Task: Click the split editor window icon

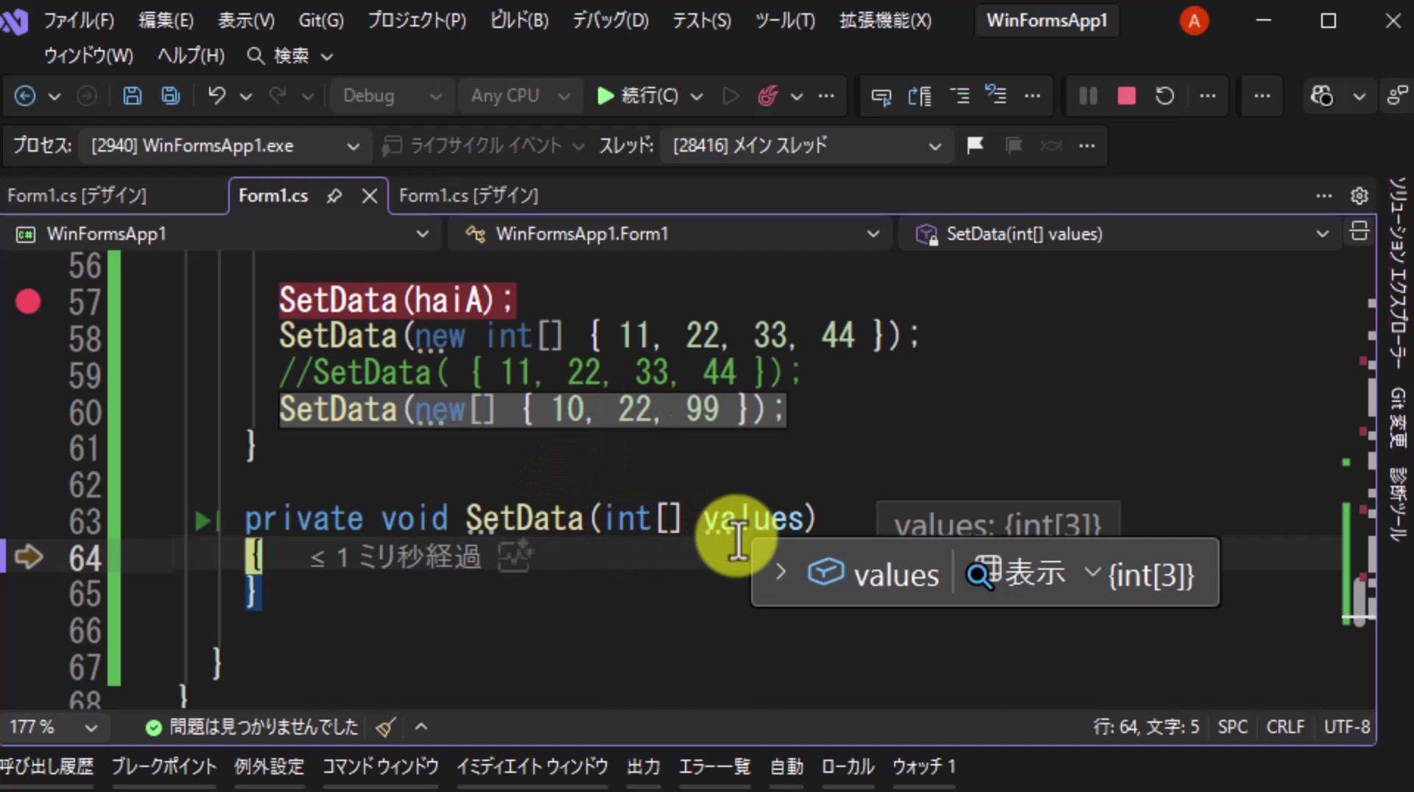Action: tap(1359, 233)
